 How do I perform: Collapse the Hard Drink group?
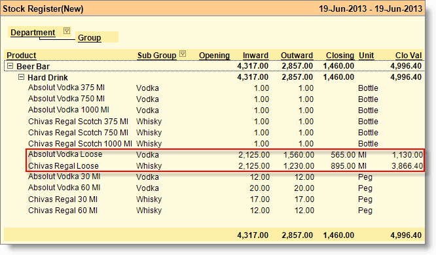[21, 77]
